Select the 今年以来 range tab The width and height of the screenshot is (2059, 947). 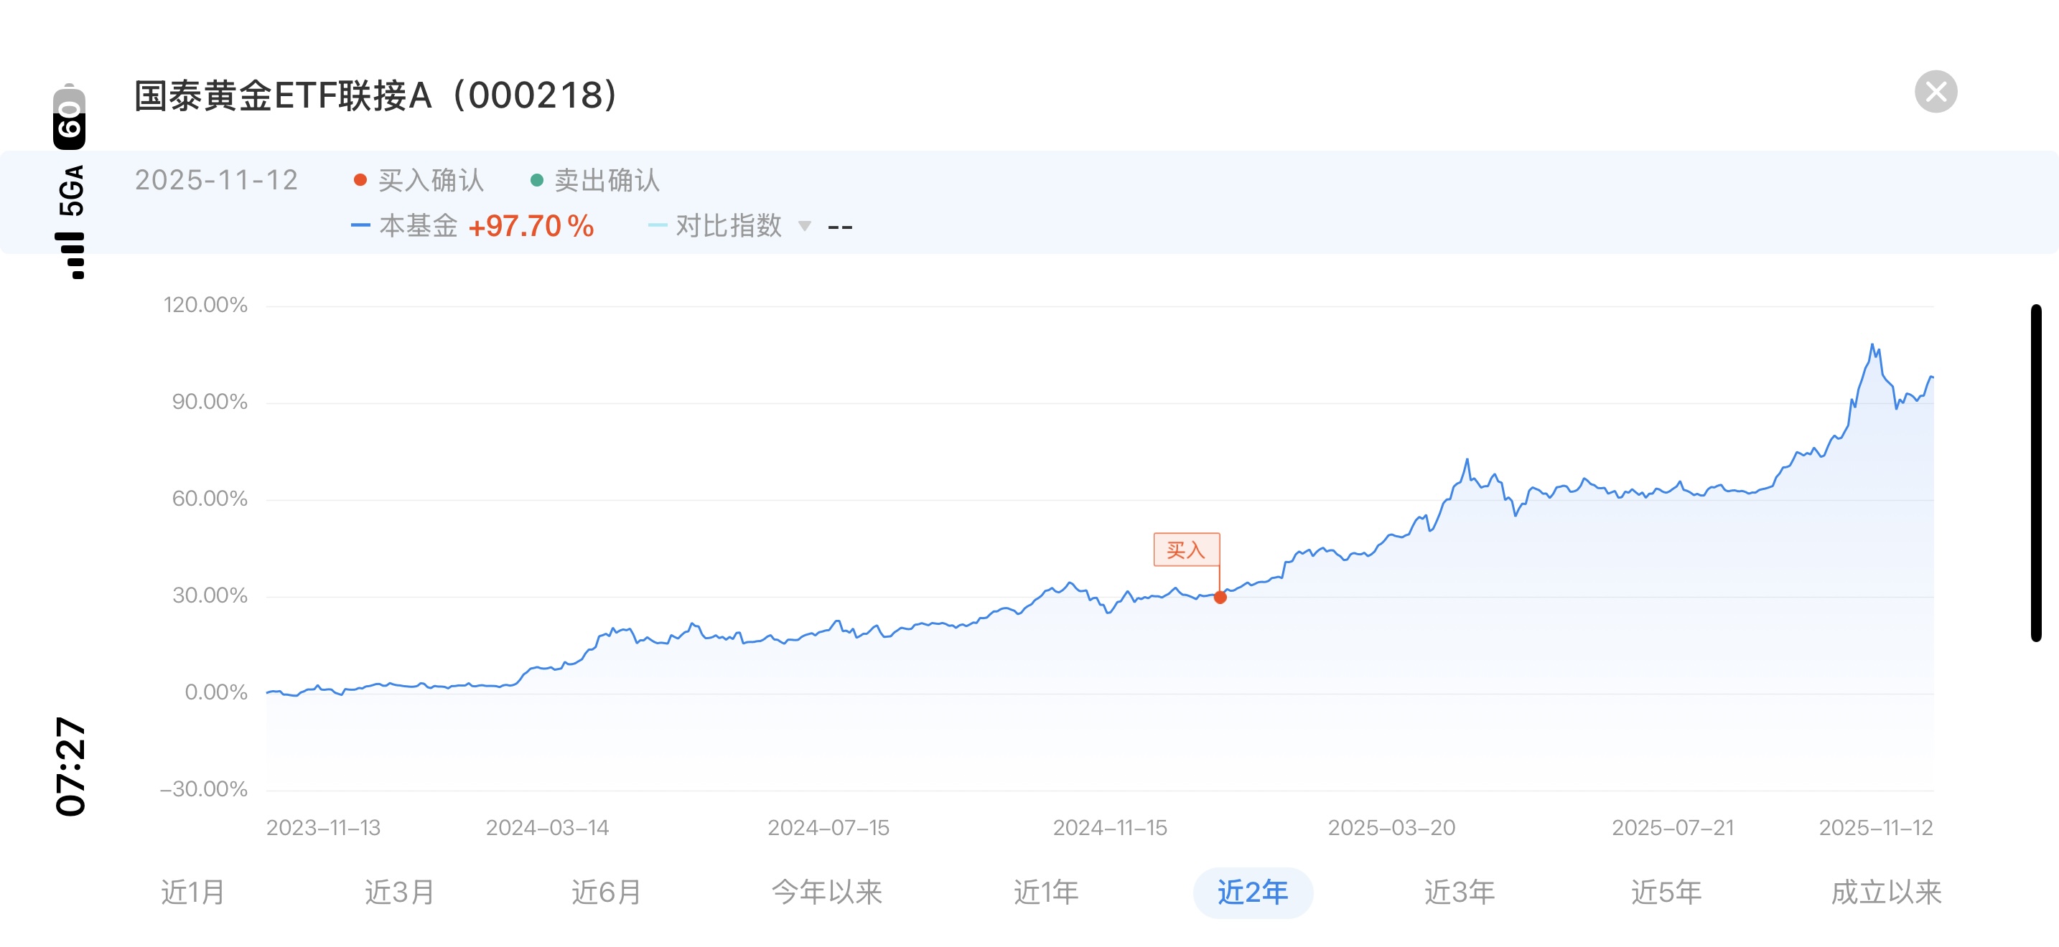(826, 892)
